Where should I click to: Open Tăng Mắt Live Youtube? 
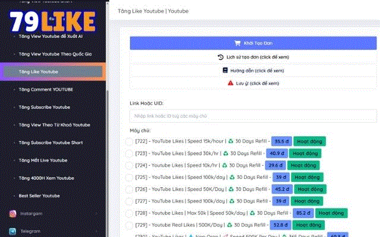[x=43, y=161]
